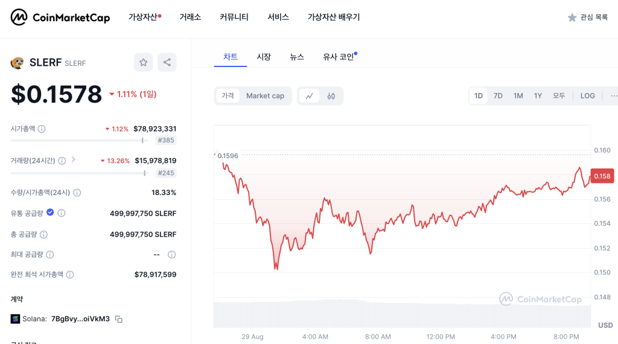The width and height of the screenshot is (618, 344).
Task: Click the Solana chain logo
Action: [x=15, y=319]
